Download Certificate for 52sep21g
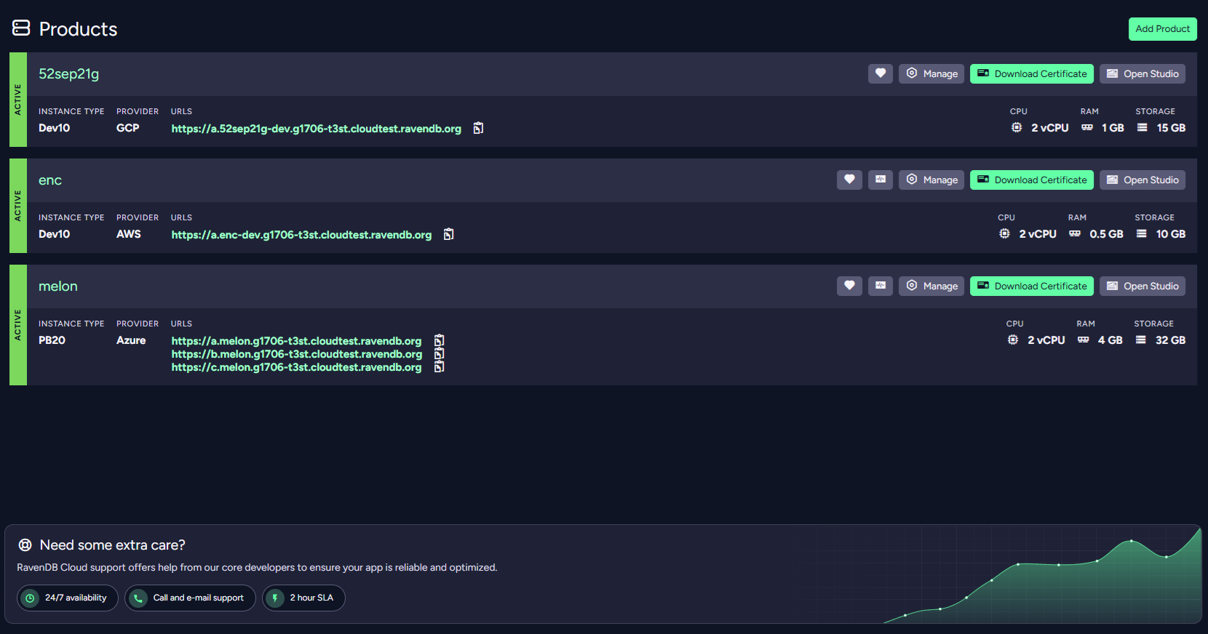Image resolution: width=1208 pixels, height=634 pixels. (1032, 73)
